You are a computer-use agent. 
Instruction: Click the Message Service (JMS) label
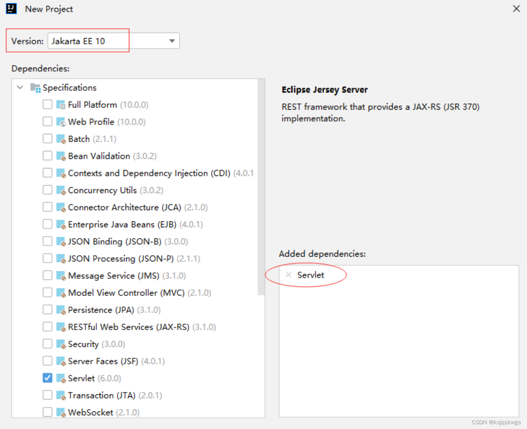tap(127, 276)
